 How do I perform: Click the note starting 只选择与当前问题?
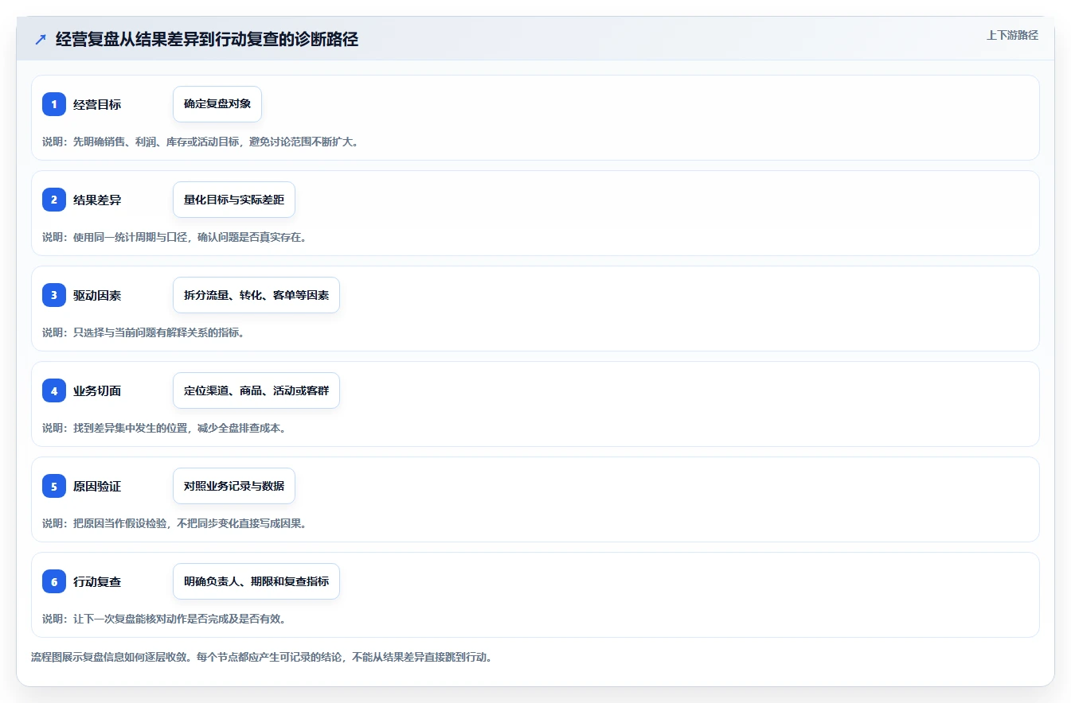143,332
